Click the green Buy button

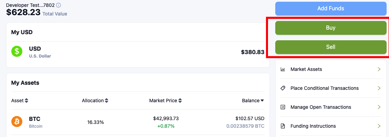(x=331, y=28)
